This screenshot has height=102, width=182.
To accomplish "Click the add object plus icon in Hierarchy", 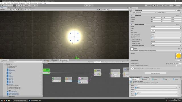I will pos(1,62).
